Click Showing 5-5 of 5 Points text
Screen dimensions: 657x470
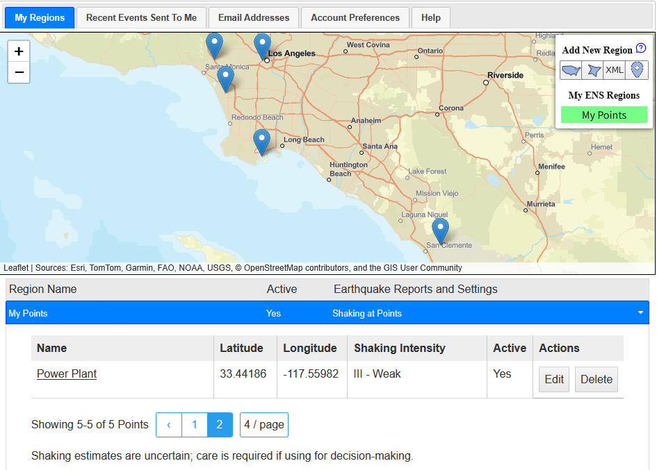pos(90,425)
